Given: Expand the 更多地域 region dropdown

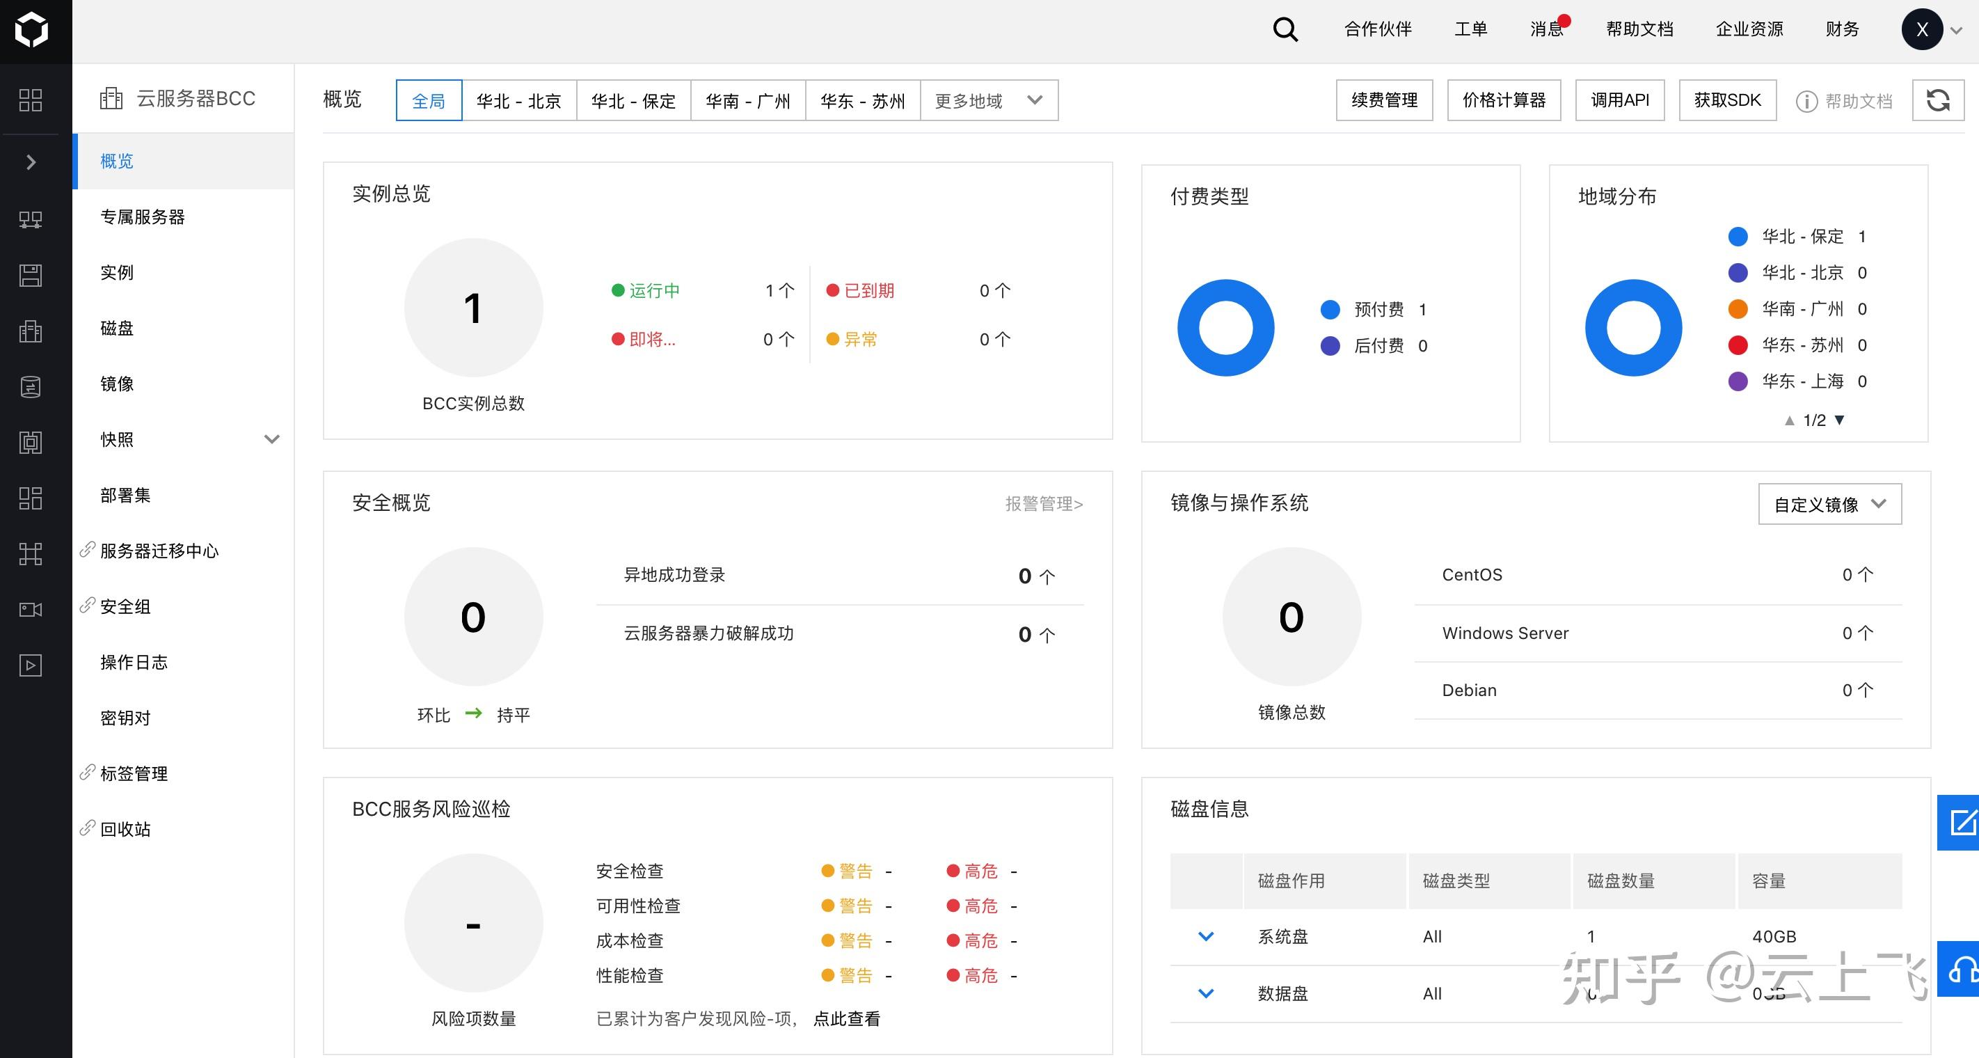Looking at the screenshot, I should [989, 101].
